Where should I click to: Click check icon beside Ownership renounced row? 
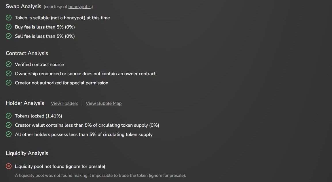click(9, 74)
